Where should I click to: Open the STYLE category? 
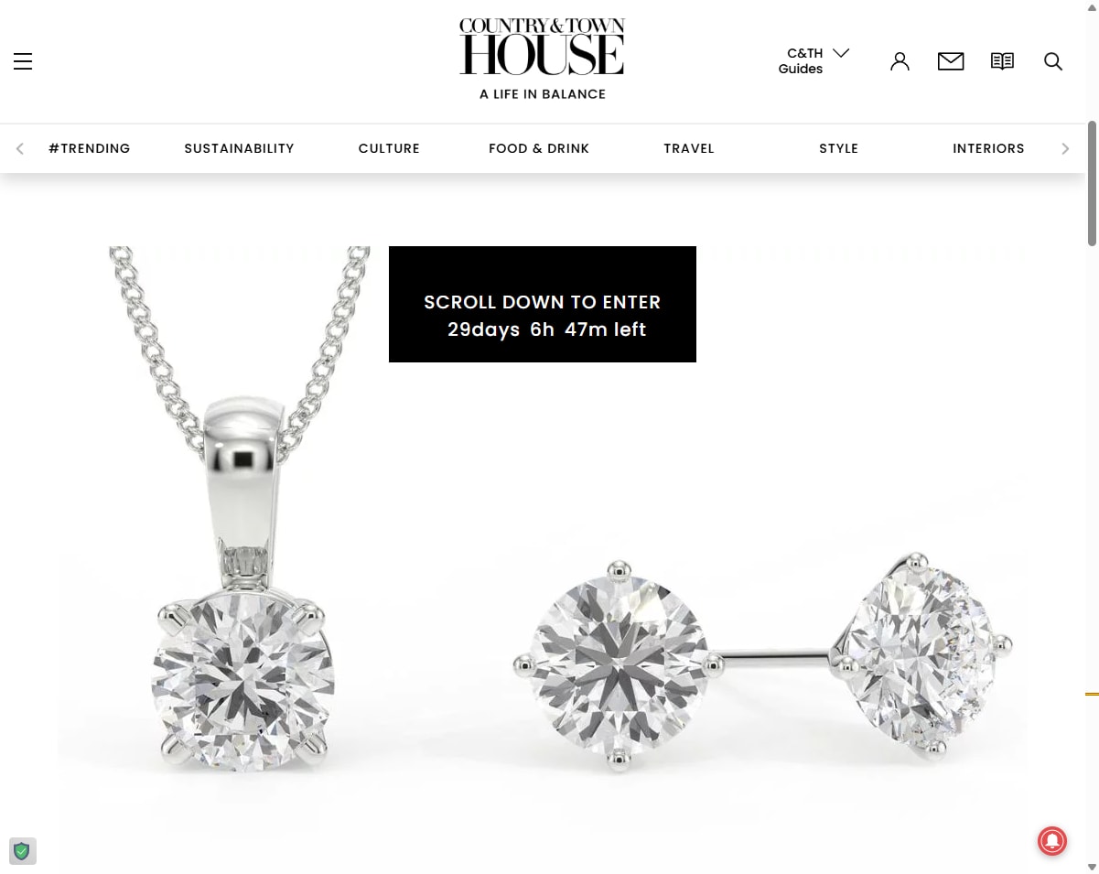coord(838,148)
